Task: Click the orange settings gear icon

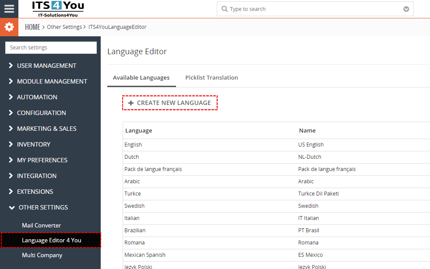Action: pos(9,27)
